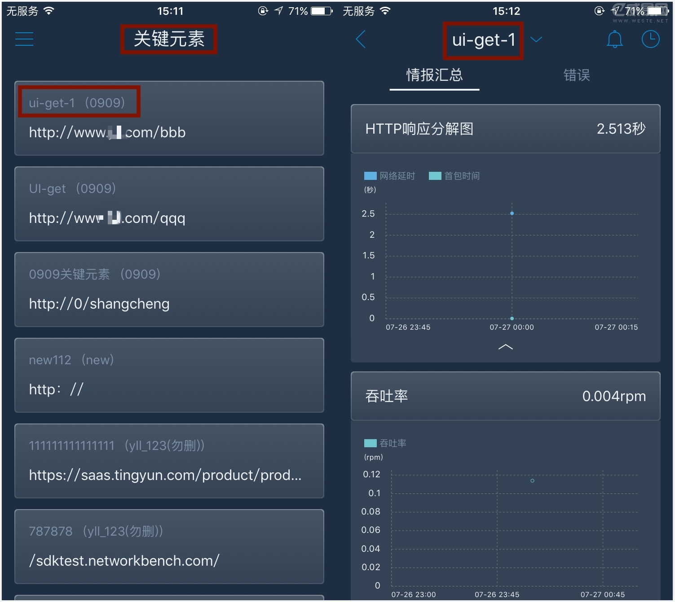Switch to the 情报汇总 tab

(434, 75)
